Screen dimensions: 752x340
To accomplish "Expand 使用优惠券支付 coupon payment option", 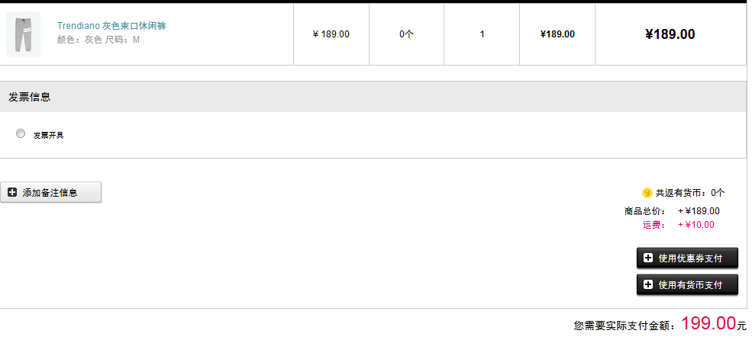I will click(687, 258).
